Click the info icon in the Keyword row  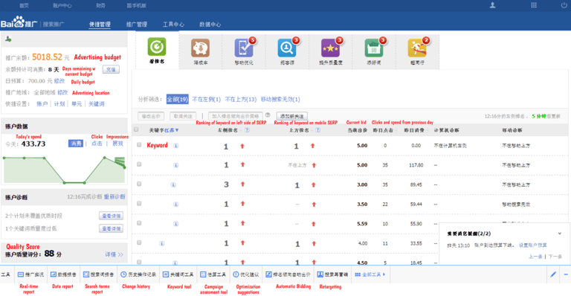[176, 146]
